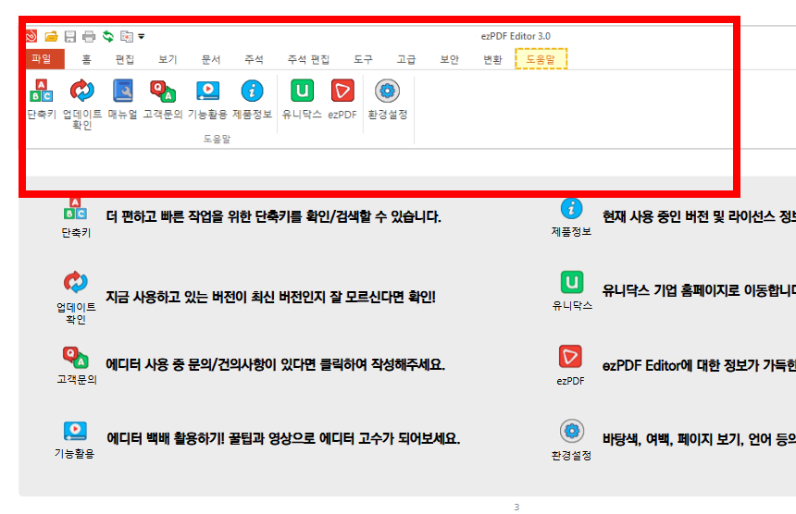Open the 문서 tab
This screenshot has height=514, width=796.
pyautogui.click(x=211, y=59)
